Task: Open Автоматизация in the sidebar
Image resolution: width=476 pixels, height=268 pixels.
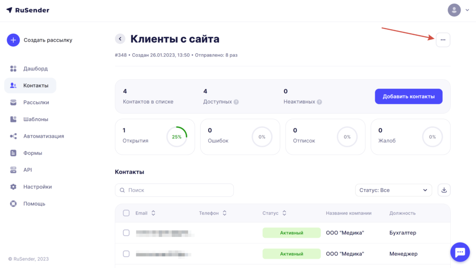Action: coord(44,136)
